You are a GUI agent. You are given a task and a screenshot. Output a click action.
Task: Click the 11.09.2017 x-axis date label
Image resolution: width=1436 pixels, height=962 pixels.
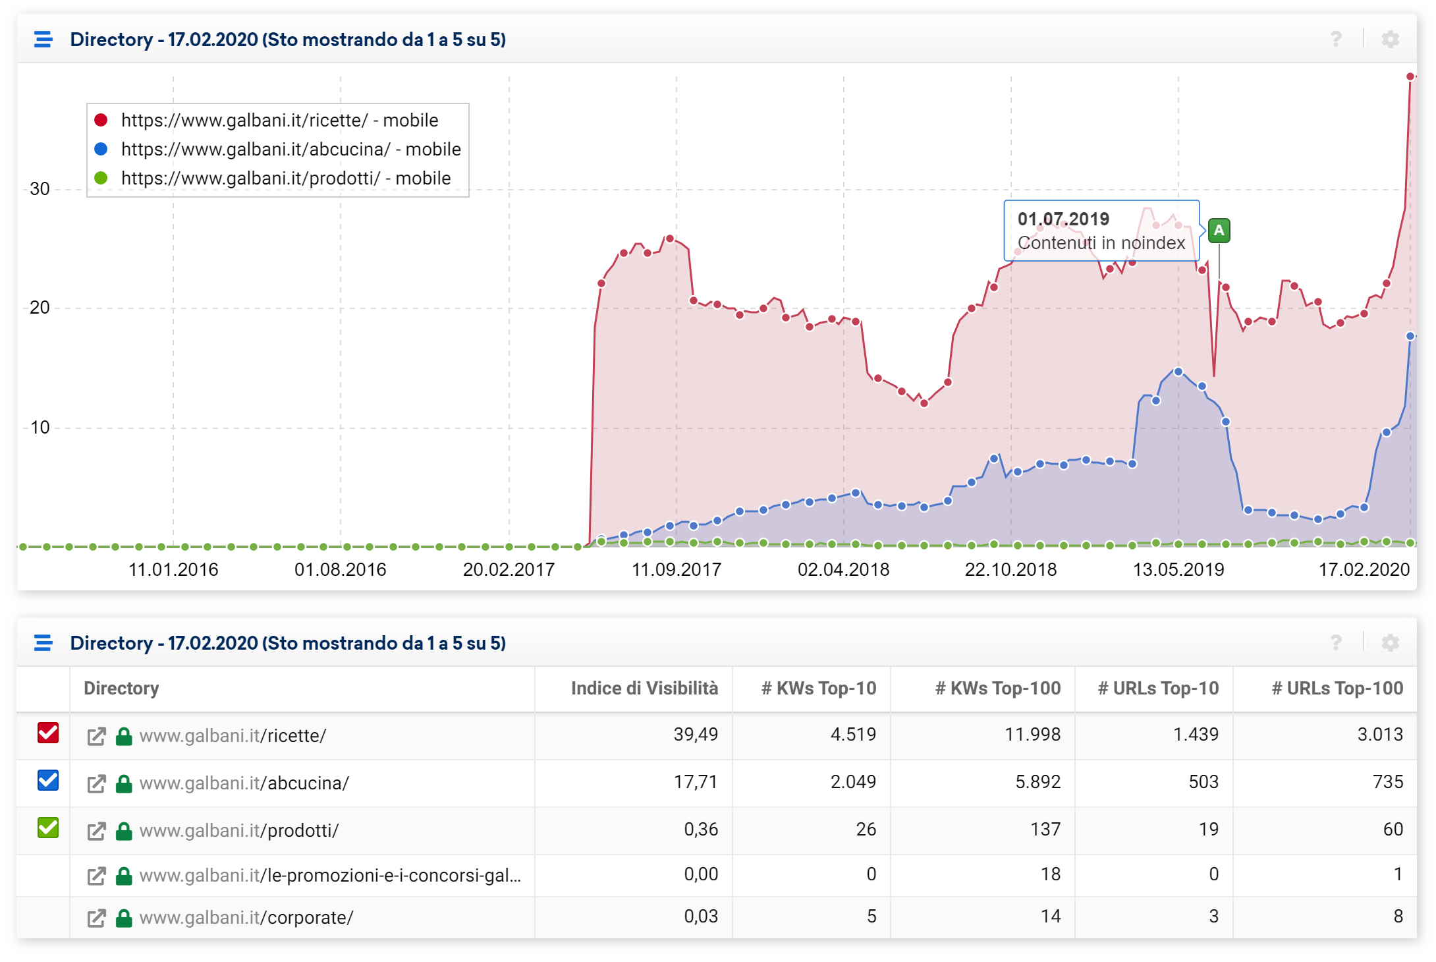677,570
